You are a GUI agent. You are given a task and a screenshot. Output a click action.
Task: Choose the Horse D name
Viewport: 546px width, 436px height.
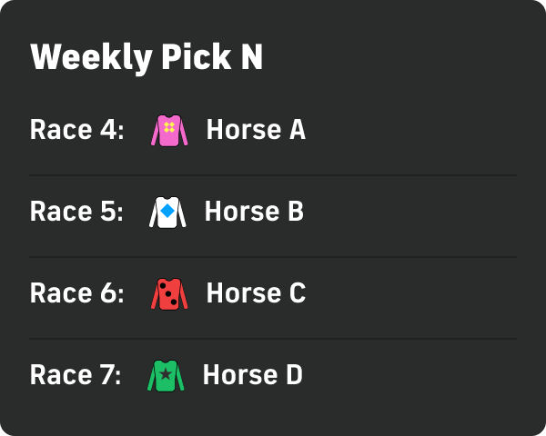coord(252,375)
